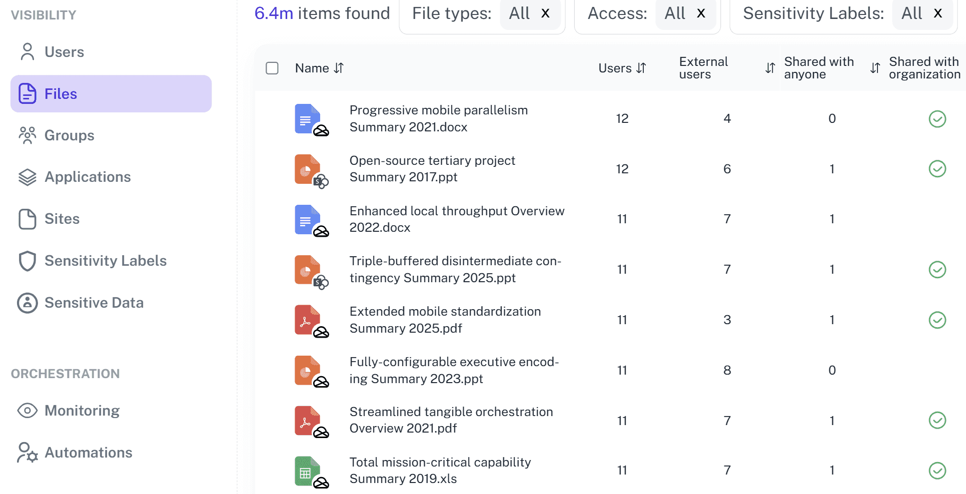Remove the Access All filter with its X
Viewport: 966px width, 494px height.
pos(701,13)
